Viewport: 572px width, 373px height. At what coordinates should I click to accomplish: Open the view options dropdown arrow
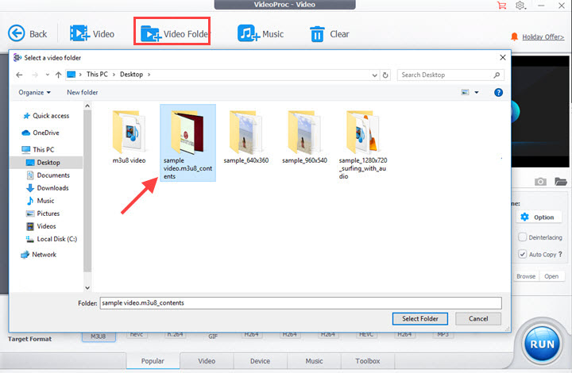(x=477, y=93)
